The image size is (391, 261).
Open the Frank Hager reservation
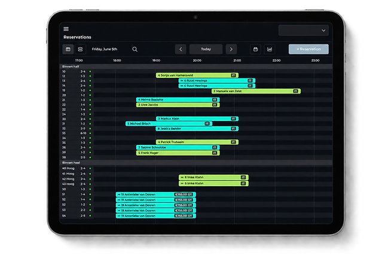click(178, 153)
